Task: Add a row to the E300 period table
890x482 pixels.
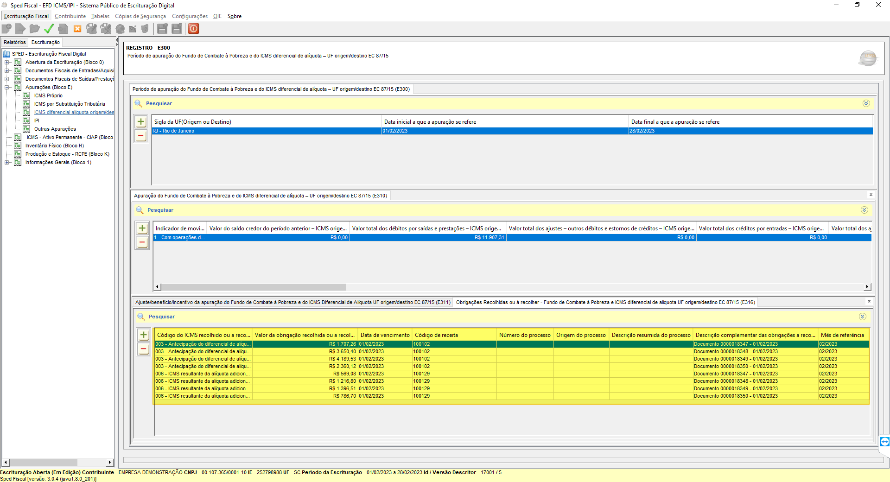Action: coord(141,122)
